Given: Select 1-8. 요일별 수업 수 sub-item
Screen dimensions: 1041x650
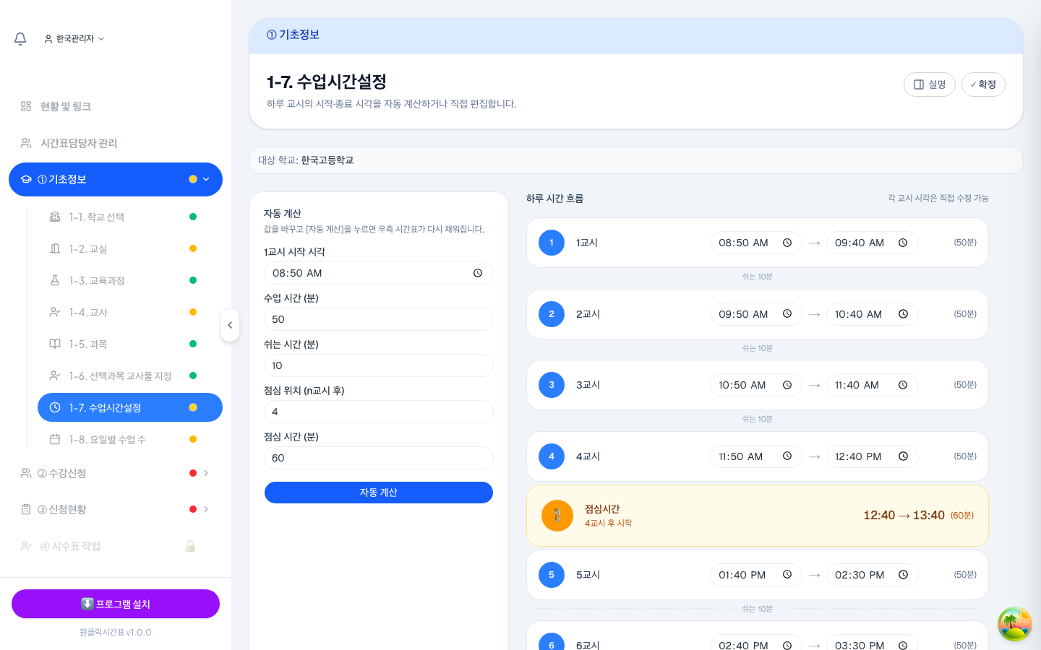Looking at the screenshot, I should 130,439.
